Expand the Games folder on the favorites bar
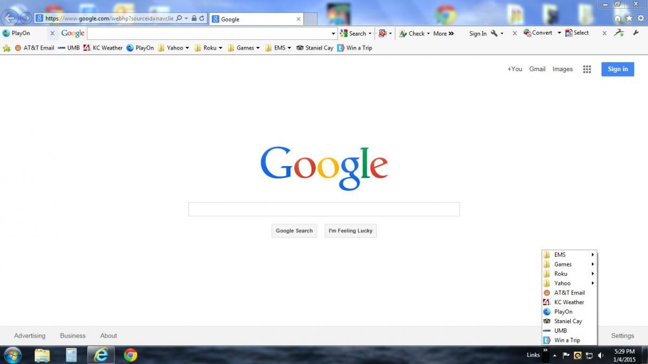Viewport: 648px width, 364px height. pos(244,48)
